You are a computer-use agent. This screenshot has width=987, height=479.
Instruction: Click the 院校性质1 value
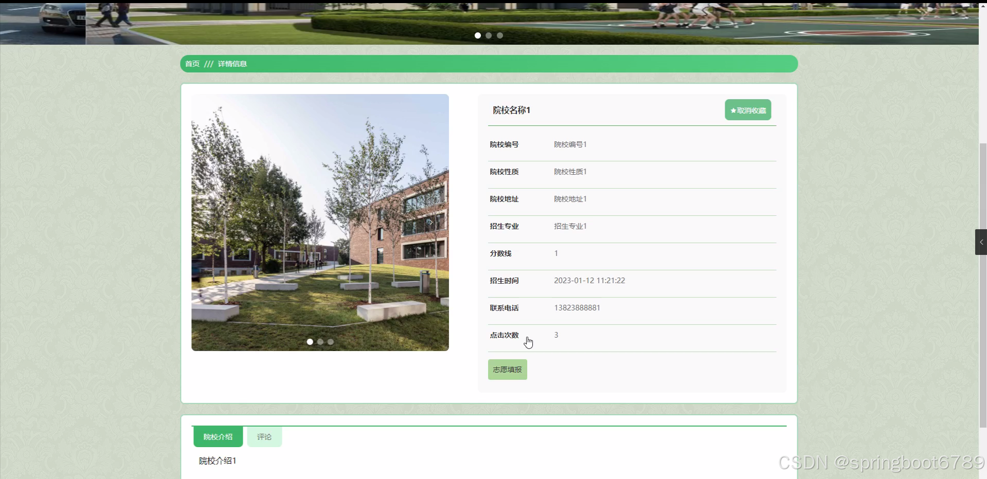pos(570,172)
